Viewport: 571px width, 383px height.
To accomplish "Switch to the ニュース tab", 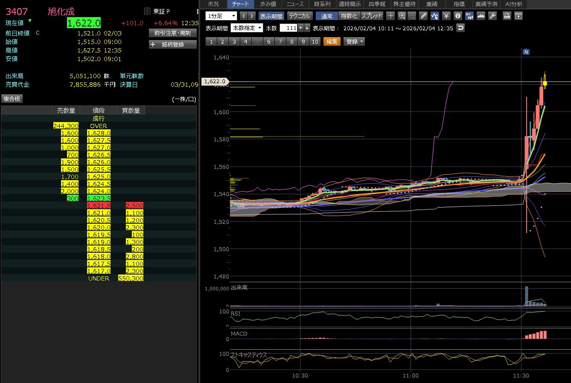I will [x=295, y=4].
